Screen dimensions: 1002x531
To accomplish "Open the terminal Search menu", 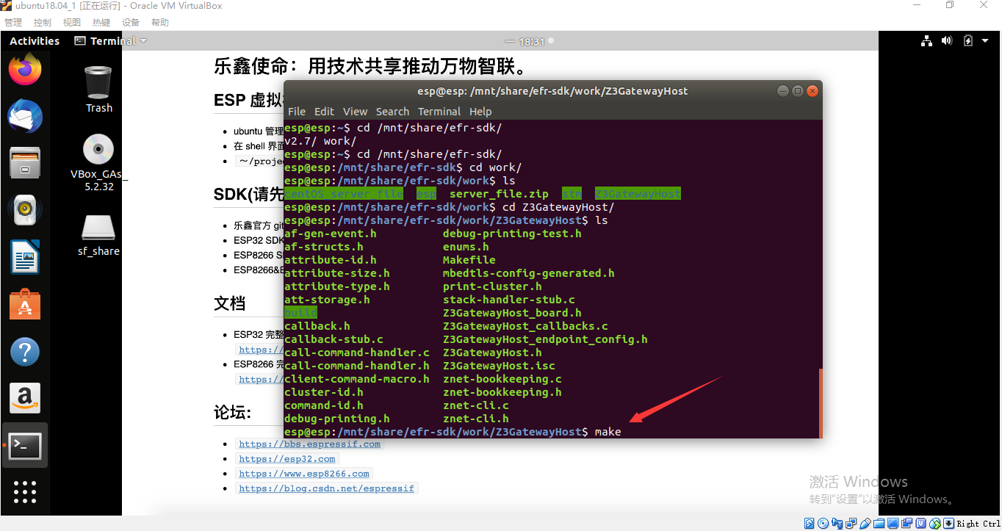I will coord(392,112).
